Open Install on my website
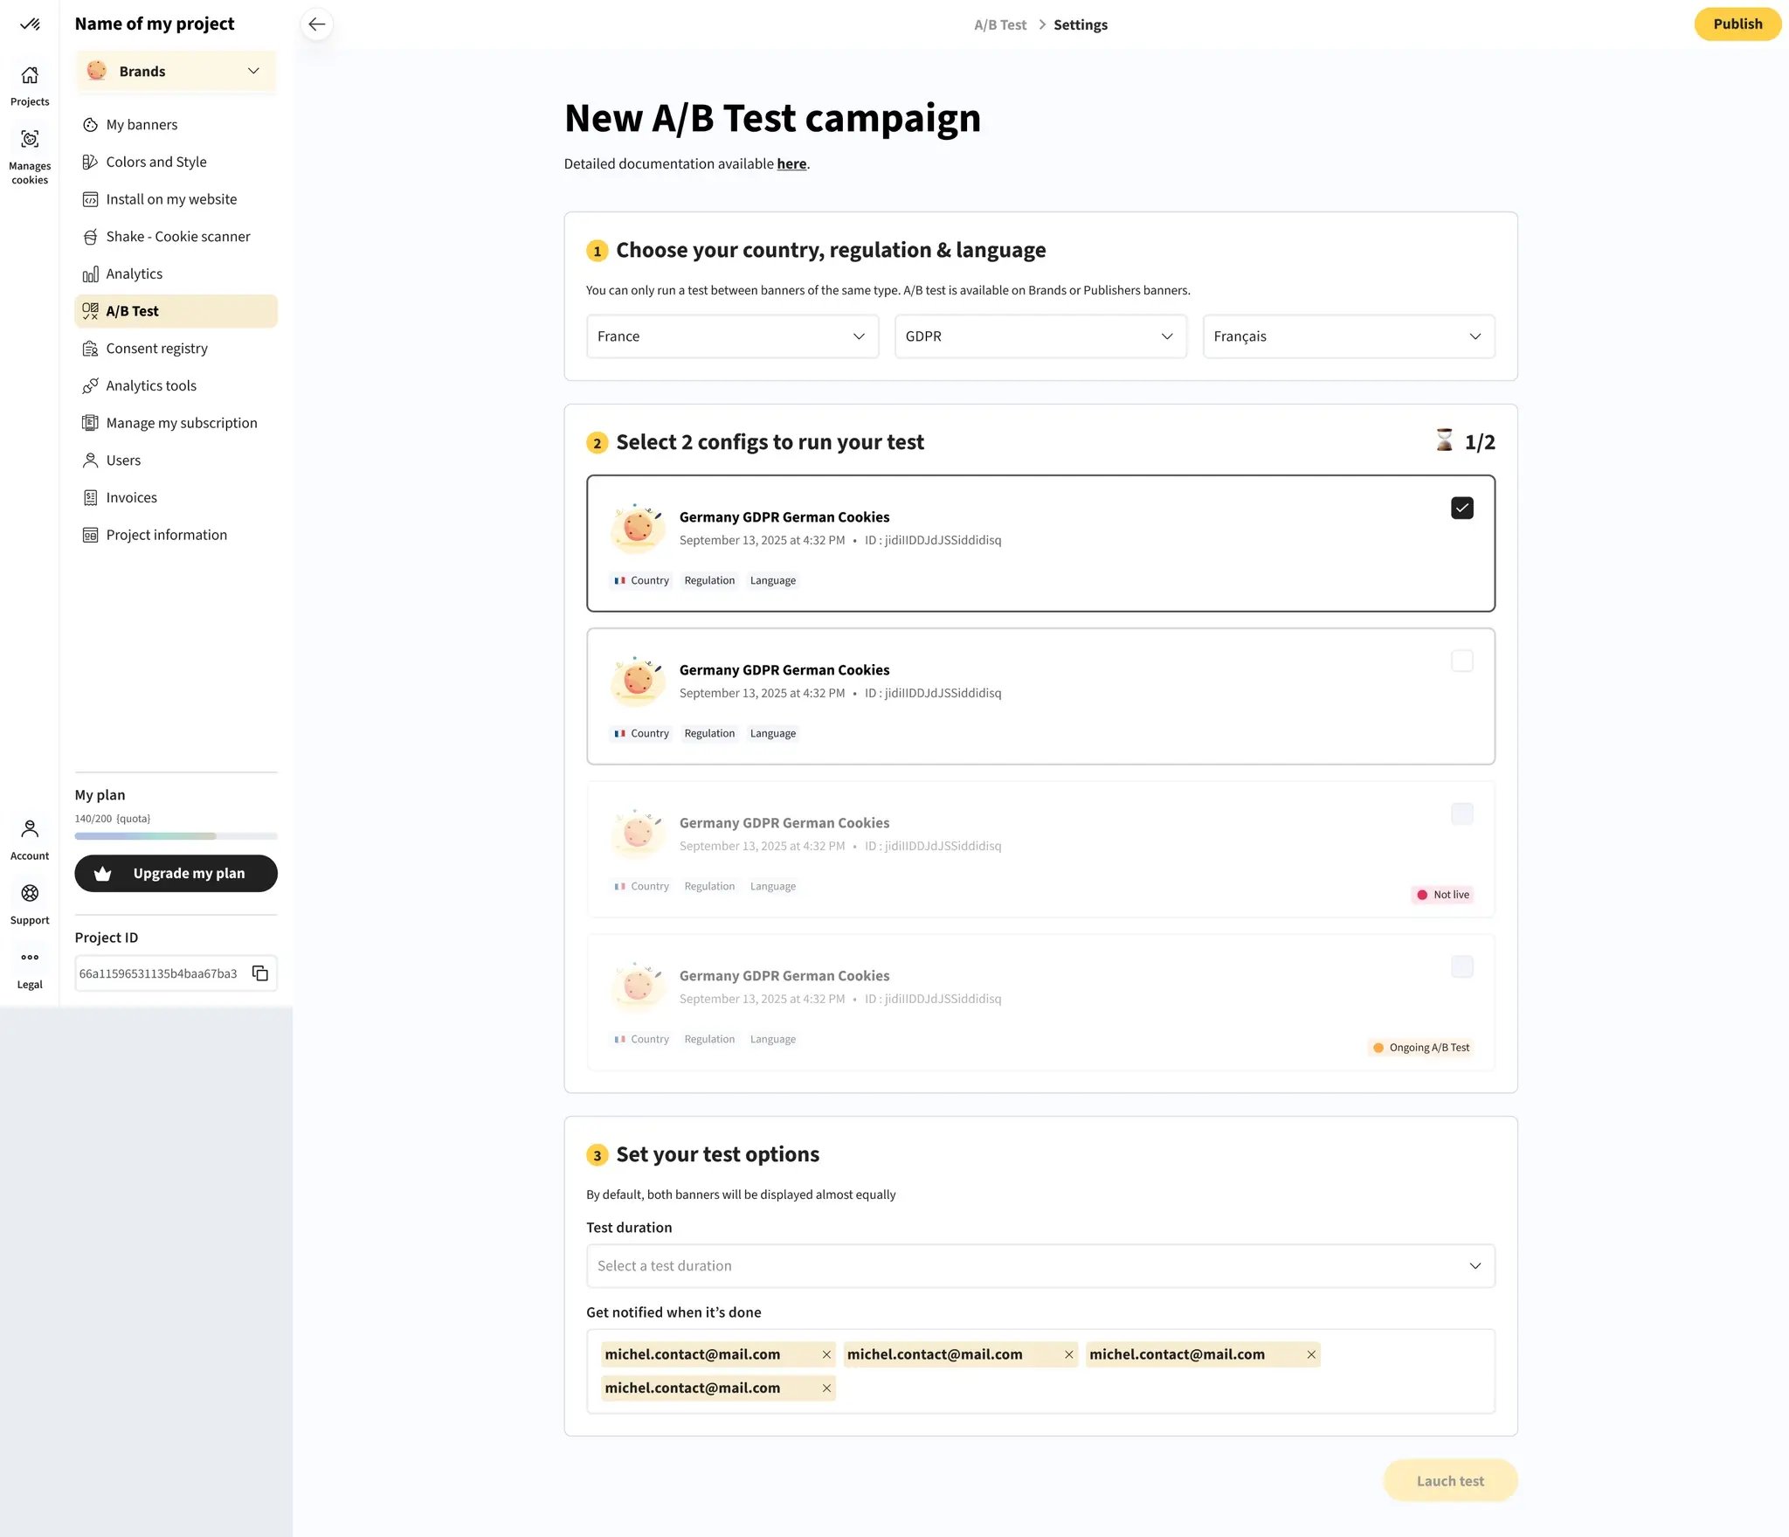1789x1537 pixels. click(x=176, y=199)
